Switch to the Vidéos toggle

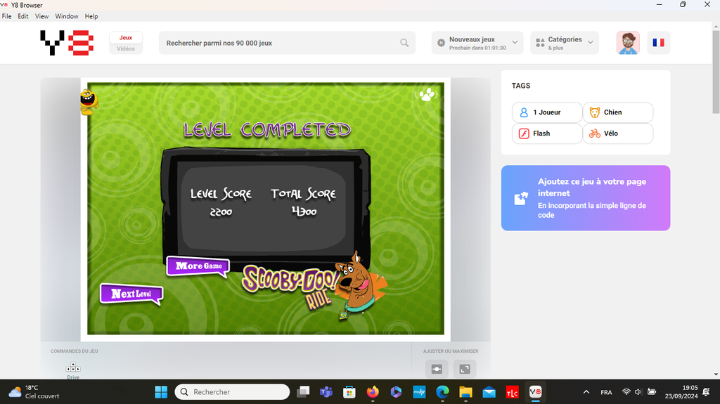point(126,48)
